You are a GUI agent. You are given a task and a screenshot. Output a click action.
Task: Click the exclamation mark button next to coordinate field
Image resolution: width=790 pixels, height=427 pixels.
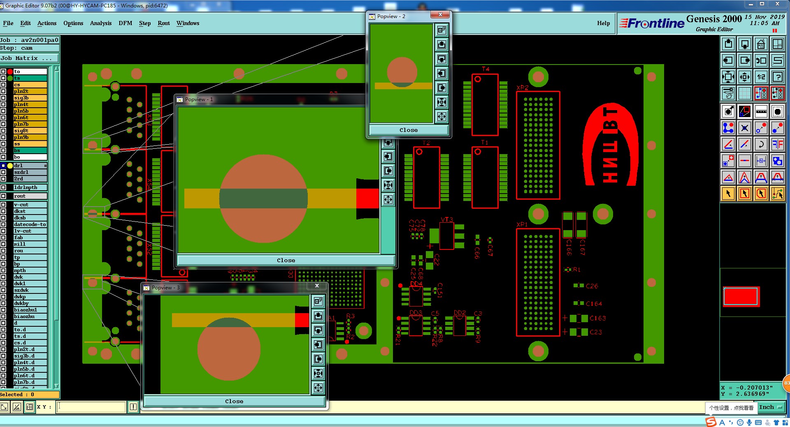tap(133, 407)
